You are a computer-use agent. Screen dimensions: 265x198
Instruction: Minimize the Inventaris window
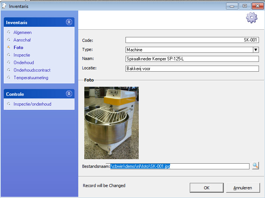[x=232, y=6]
